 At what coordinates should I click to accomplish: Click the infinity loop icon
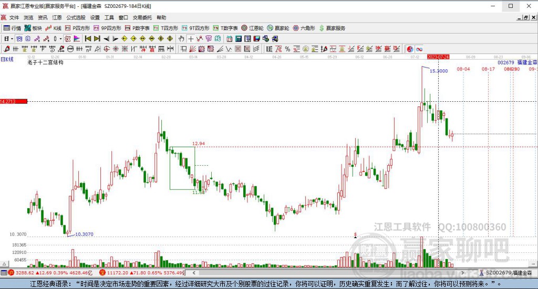click(x=419, y=49)
